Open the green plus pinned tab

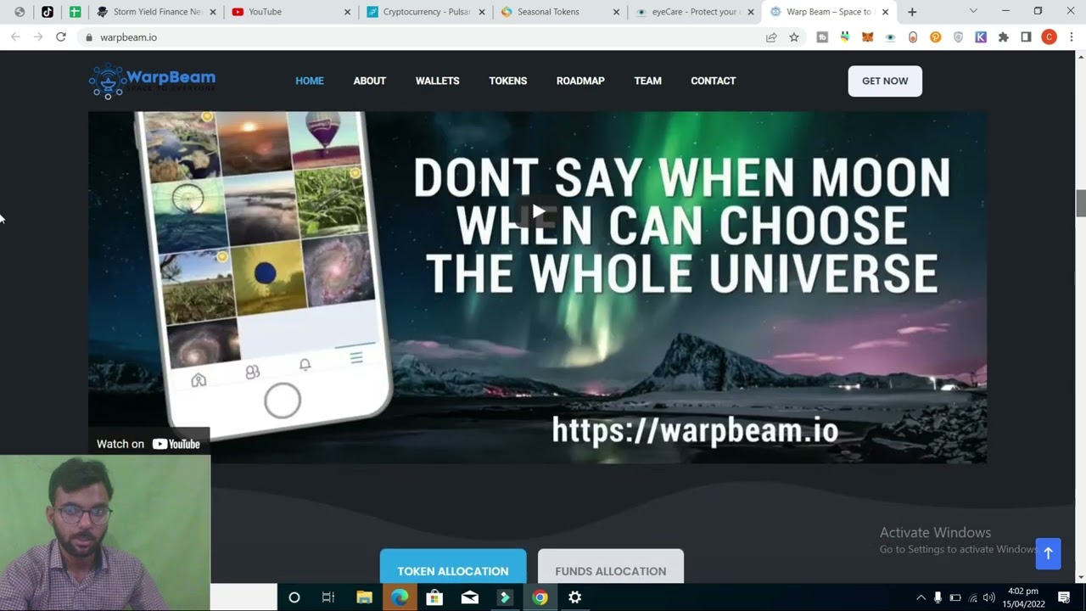75,12
